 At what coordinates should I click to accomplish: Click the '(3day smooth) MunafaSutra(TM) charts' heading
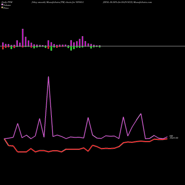coord(51,2)
